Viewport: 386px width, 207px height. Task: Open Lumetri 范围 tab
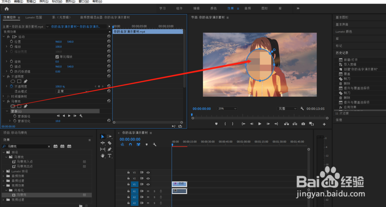[x=34, y=17]
